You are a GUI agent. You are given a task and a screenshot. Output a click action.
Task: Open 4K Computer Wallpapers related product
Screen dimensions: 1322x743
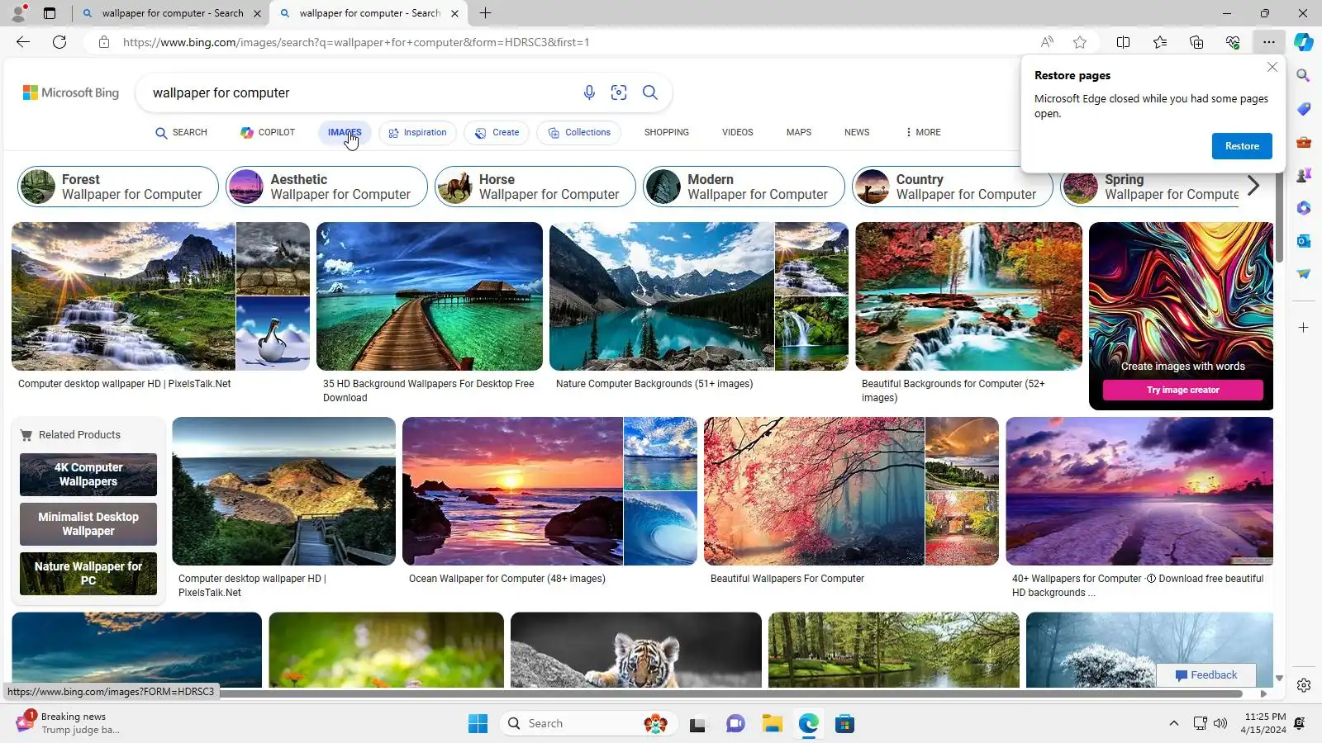click(88, 475)
